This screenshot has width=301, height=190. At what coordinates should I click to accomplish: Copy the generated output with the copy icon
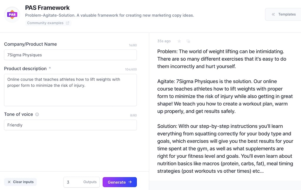pyautogui.click(x=188, y=41)
